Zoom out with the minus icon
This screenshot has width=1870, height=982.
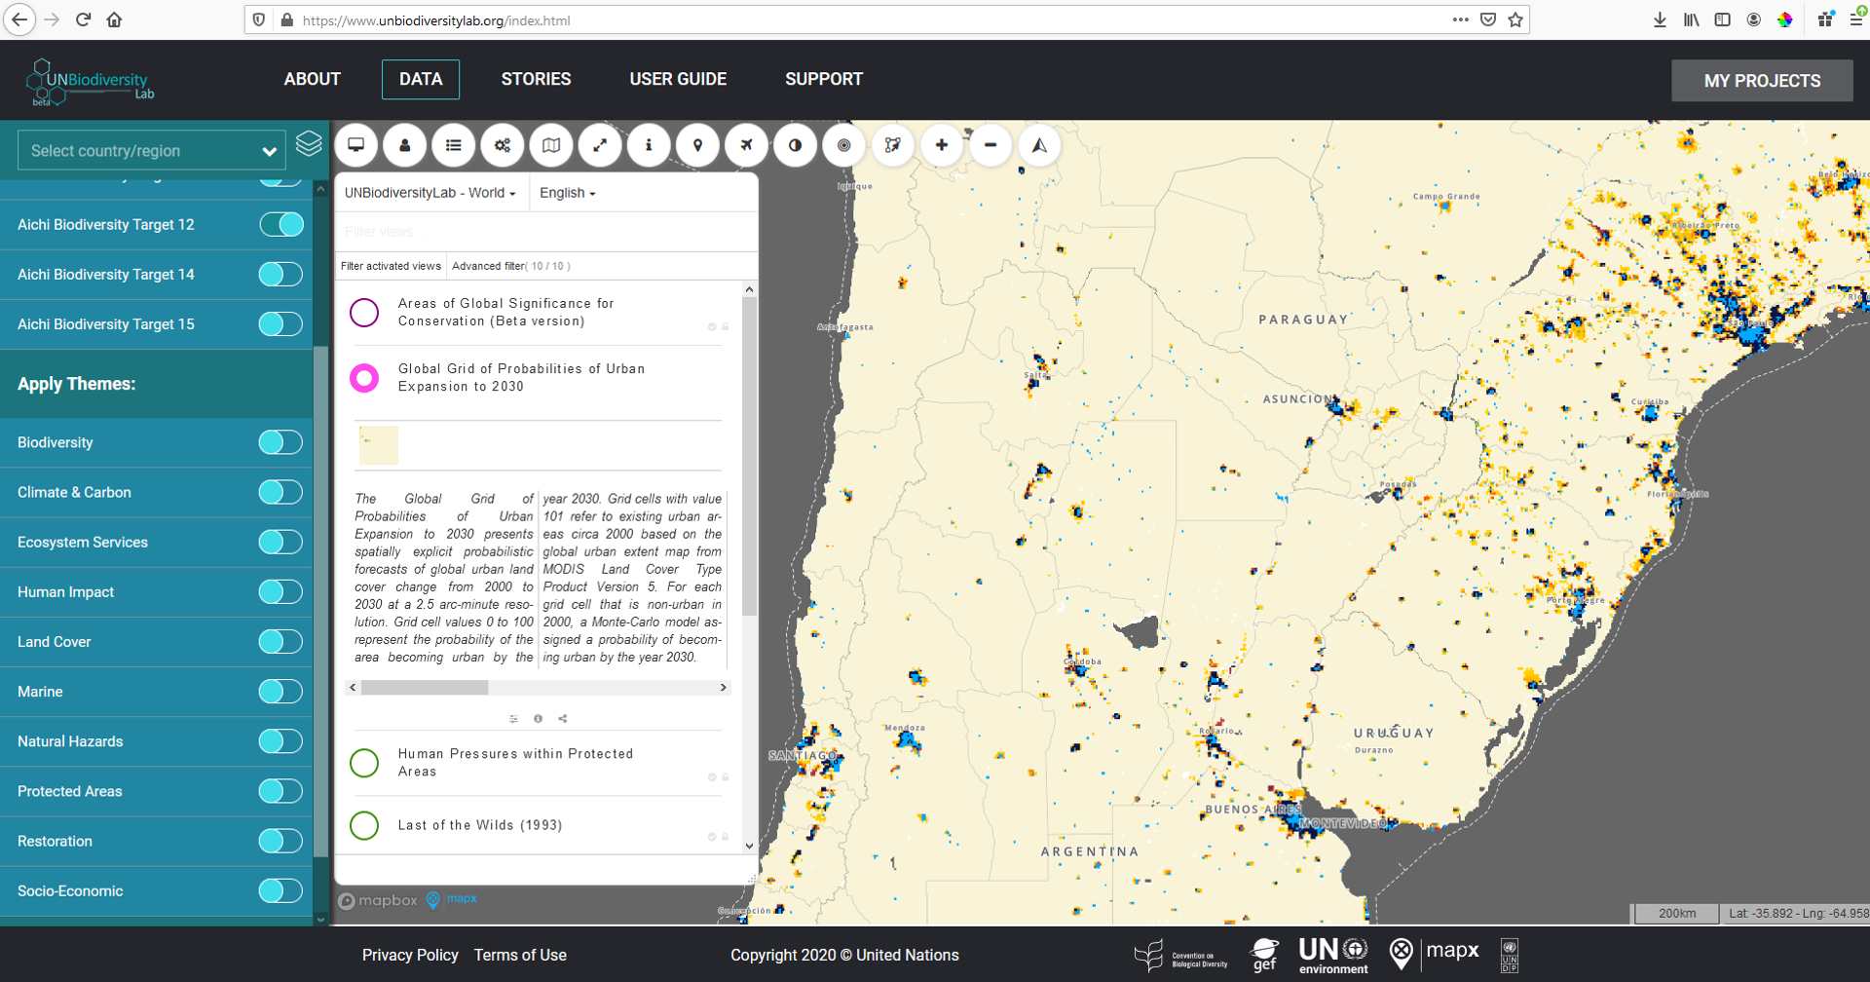click(x=991, y=145)
